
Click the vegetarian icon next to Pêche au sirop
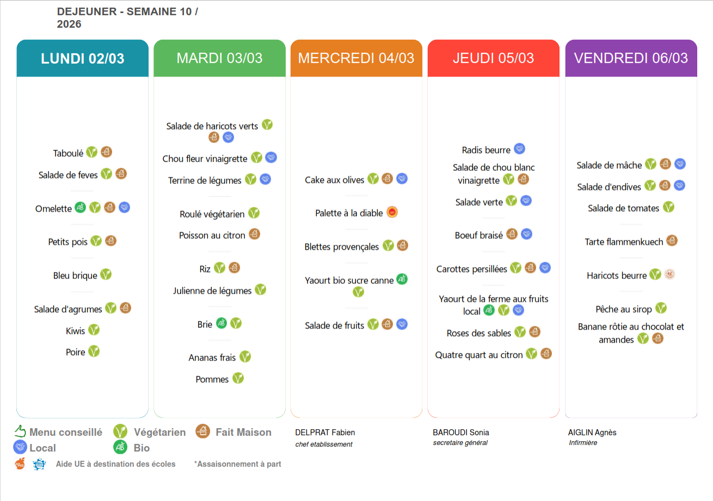tap(661, 308)
